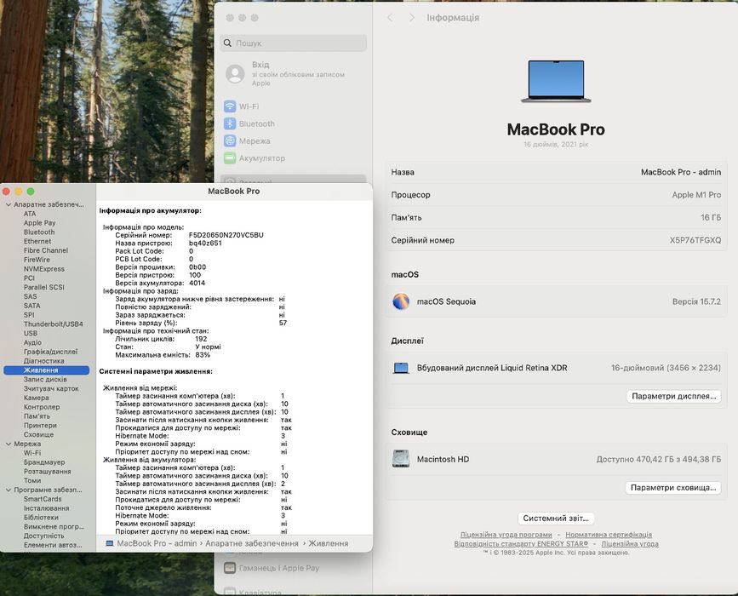738x596 pixels.
Task: Select Thunderbolt/USB4 item
Action: tap(53, 324)
